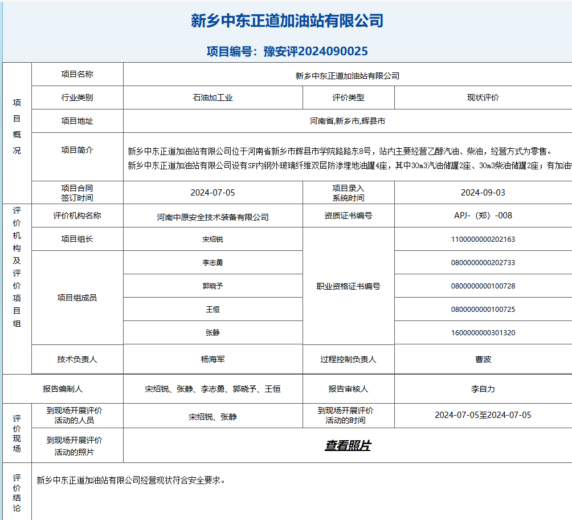This screenshot has width=572, height=520.
Task: Select the company name in the 项目名称 row
Action: [348, 76]
